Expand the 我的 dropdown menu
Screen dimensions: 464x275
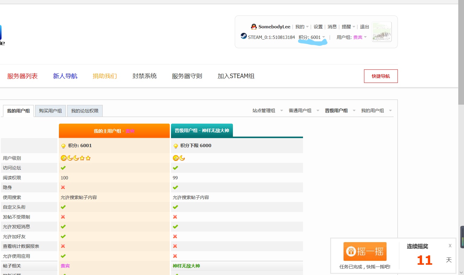pos(302,27)
